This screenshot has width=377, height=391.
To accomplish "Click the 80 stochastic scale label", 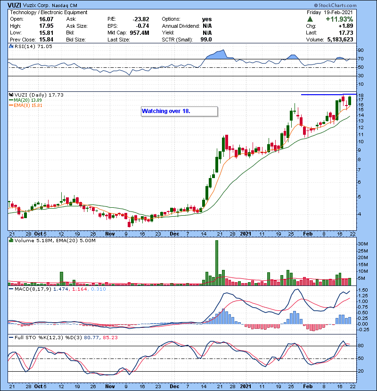I will point(361,346).
